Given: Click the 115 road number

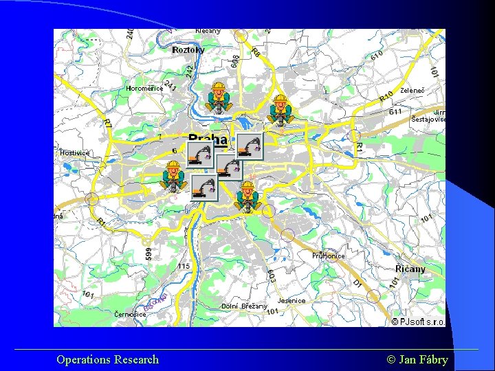Looking at the screenshot, I should [184, 266].
